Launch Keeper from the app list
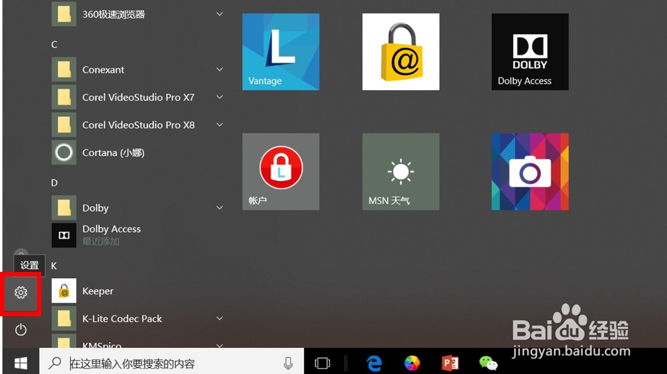Viewport: 667px width, 374px height. pos(138,291)
